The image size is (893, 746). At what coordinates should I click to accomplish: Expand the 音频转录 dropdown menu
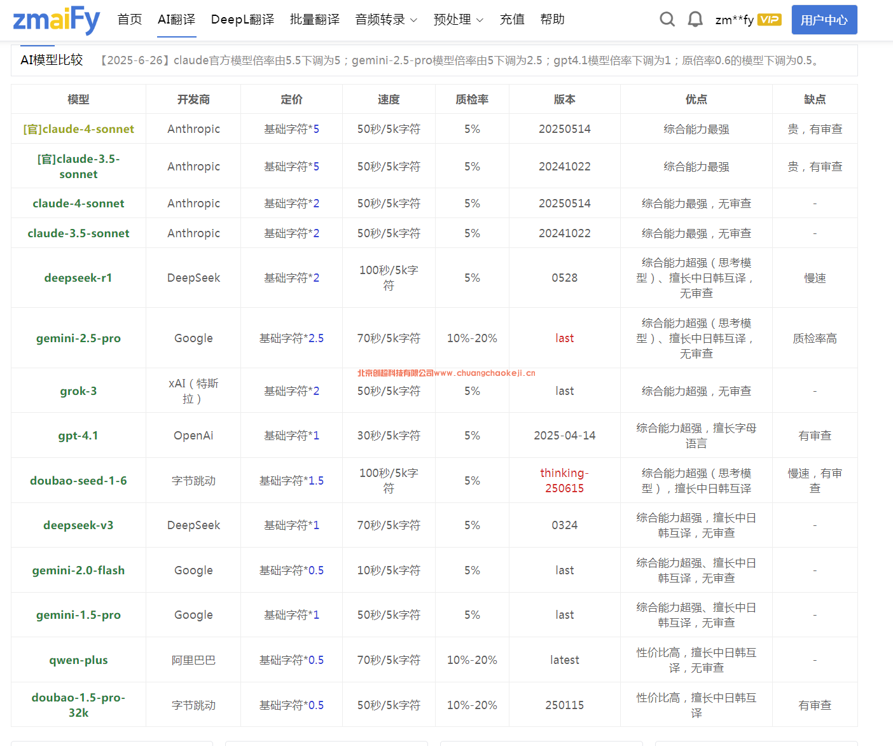click(386, 20)
